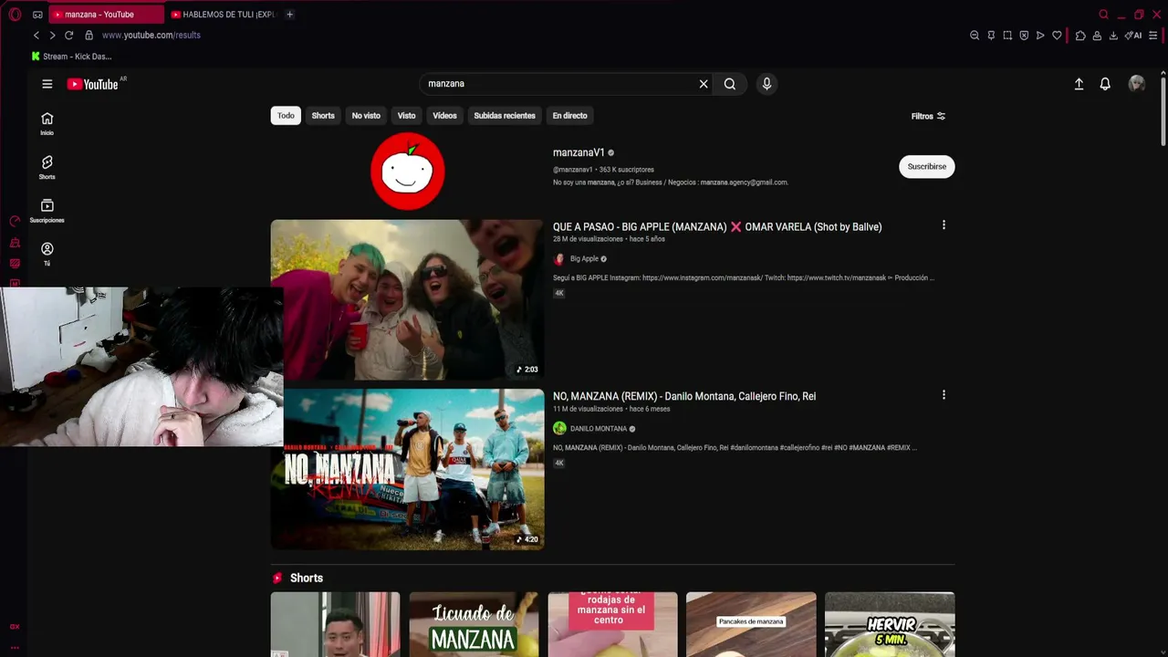The width and height of the screenshot is (1168, 657).
Task: Reload the current YouTube page
Action: 68,36
